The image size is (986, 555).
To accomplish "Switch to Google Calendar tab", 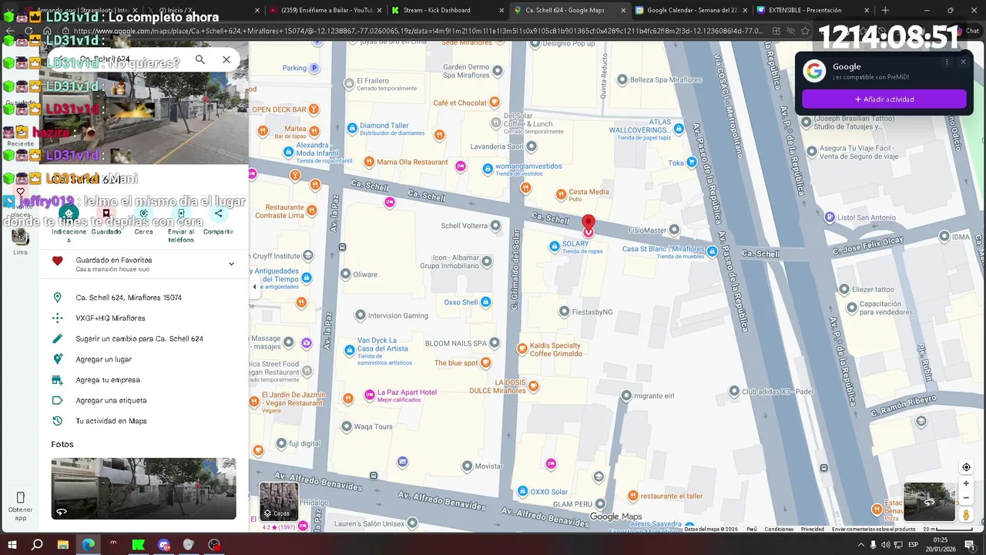I will [x=690, y=11].
